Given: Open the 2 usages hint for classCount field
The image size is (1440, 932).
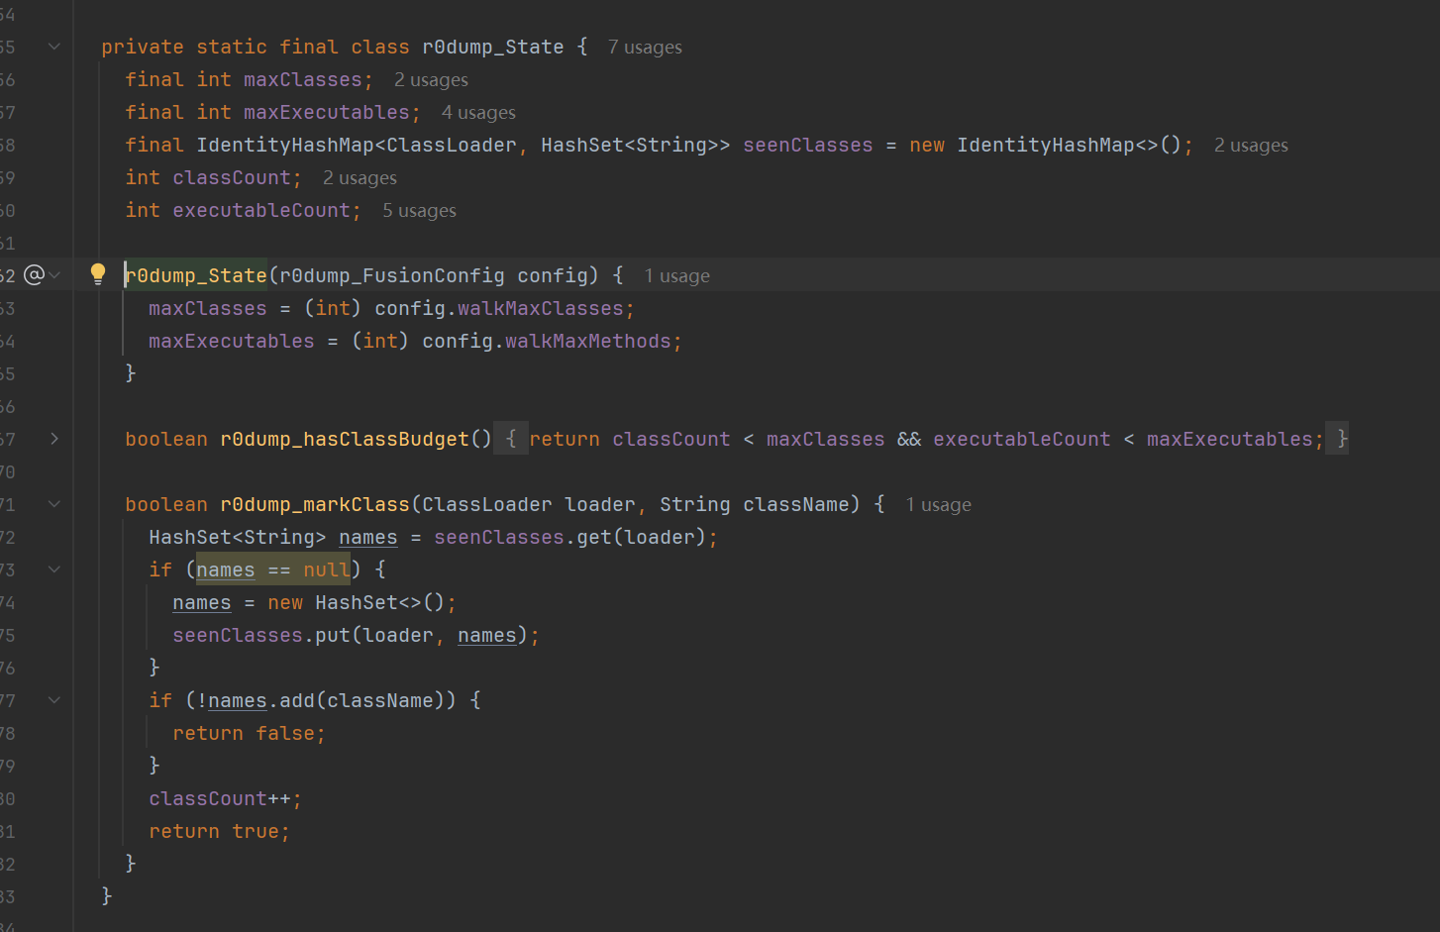Looking at the screenshot, I should [360, 178].
